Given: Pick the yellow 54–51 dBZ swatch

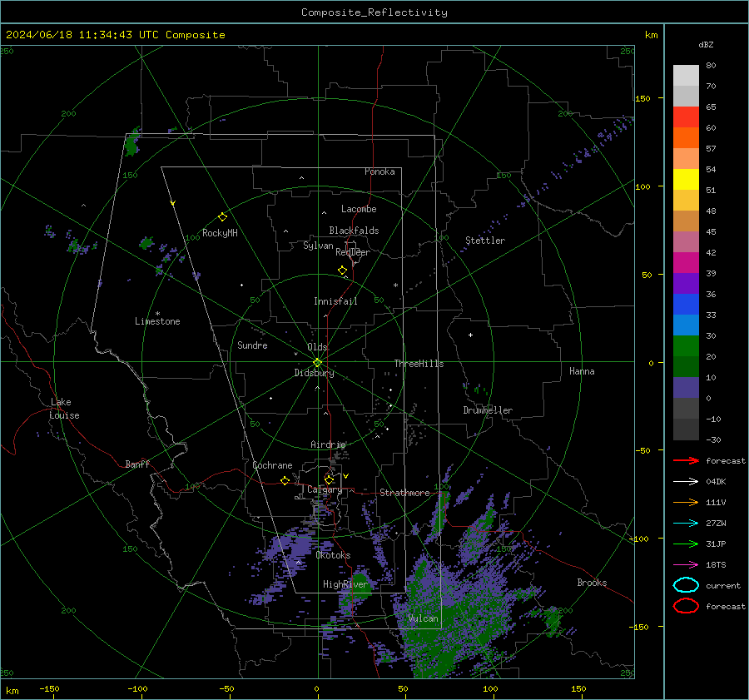Looking at the screenshot, I should pyautogui.click(x=686, y=179).
